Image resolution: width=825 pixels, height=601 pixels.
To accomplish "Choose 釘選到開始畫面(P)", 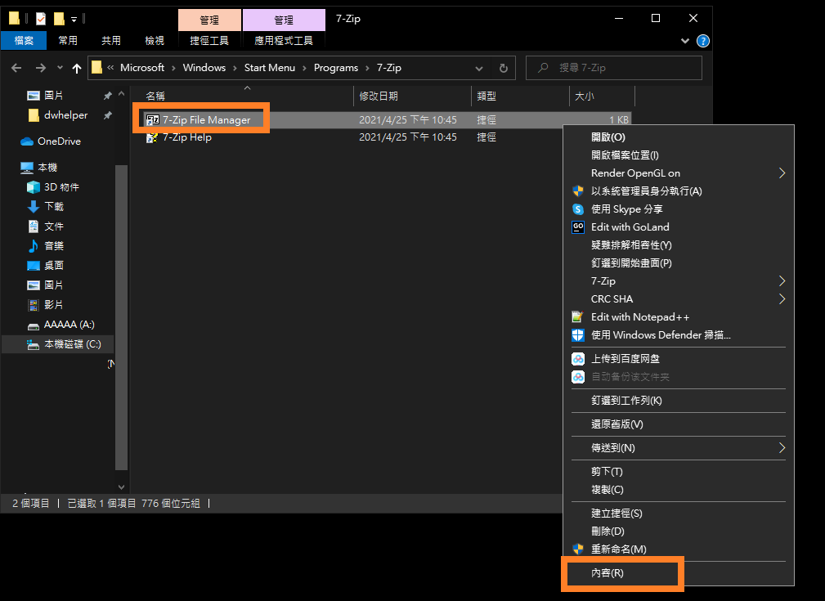I will [631, 263].
